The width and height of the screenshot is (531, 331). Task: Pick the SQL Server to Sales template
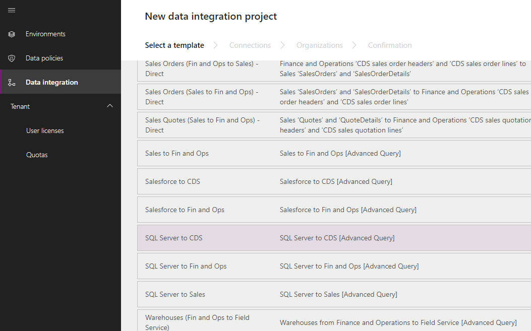pos(175,294)
